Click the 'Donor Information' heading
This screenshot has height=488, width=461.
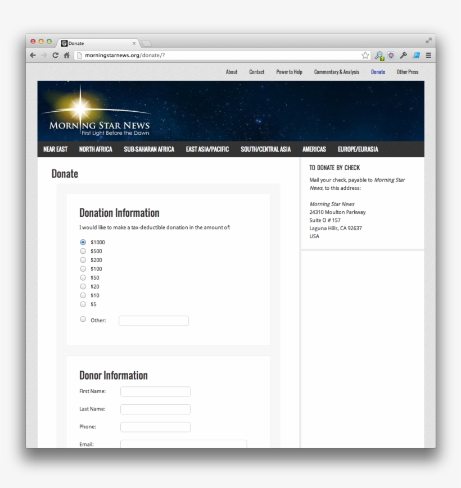point(114,375)
